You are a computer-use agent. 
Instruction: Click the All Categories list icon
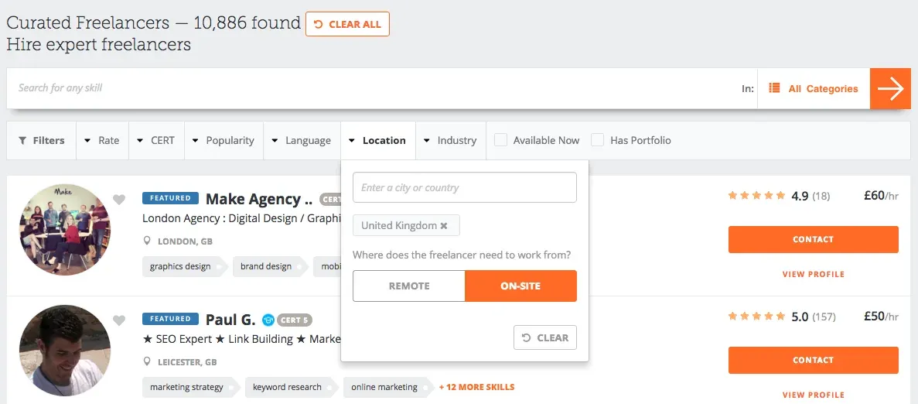[774, 88]
